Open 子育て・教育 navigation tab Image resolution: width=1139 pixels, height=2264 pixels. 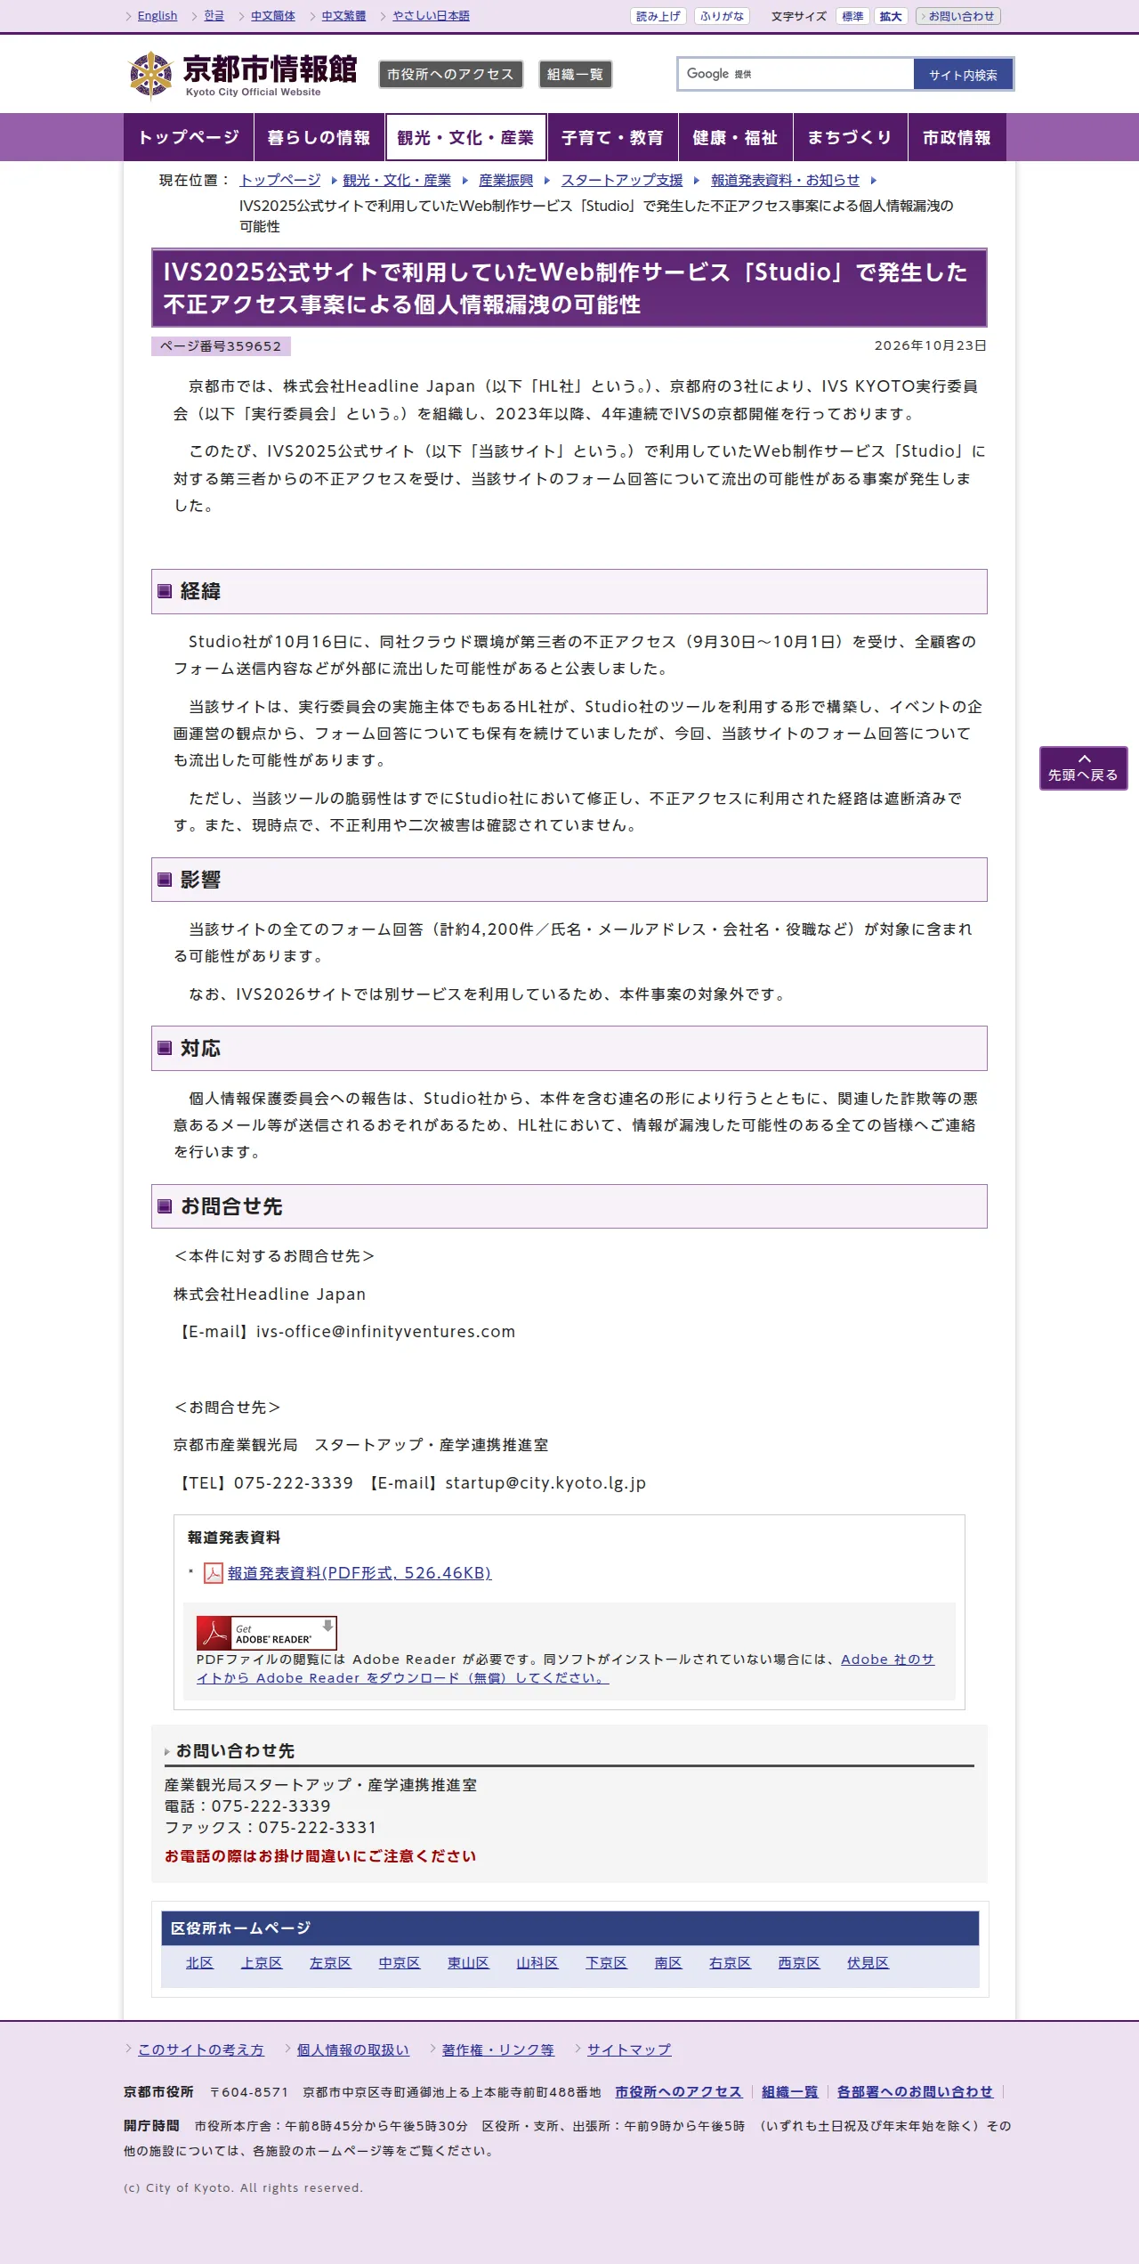point(612,137)
